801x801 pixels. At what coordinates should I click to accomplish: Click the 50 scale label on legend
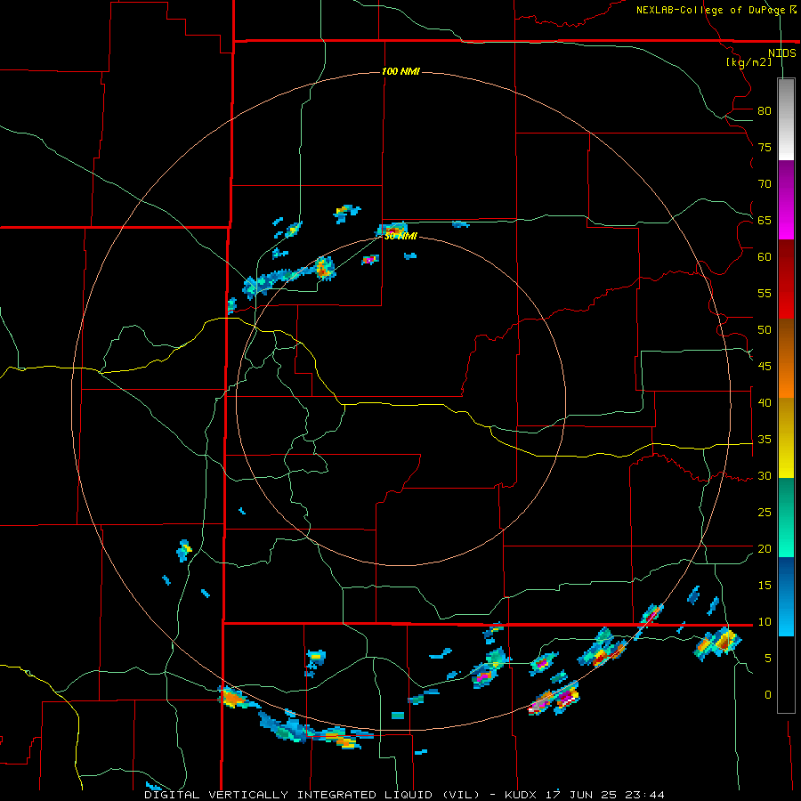(x=765, y=330)
